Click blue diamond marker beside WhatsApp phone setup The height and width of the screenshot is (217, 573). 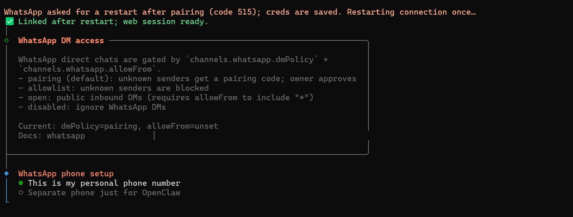click(x=6, y=174)
